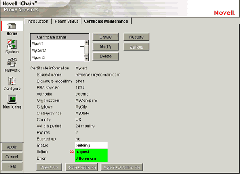Image resolution: width=240 pixels, height=174 pixels.
Task: Click the Create certificate button
Action: coord(106,37)
